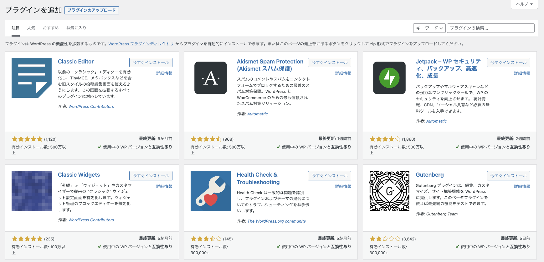Install Jetpack plugin now
This screenshot has height=262, width=544.
(x=509, y=63)
